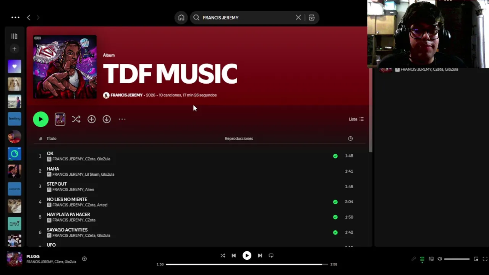Image resolution: width=489 pixels, height=275 pixels.
Task: Enter full screen mode icon
Action: (485, 259)
